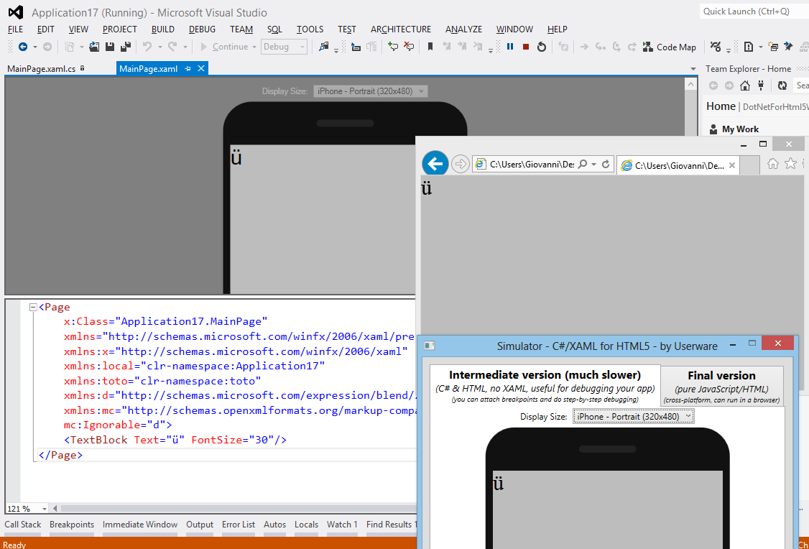Open the DEBUG menu
The height and width of the screenshot is (549, 809).
203,29
